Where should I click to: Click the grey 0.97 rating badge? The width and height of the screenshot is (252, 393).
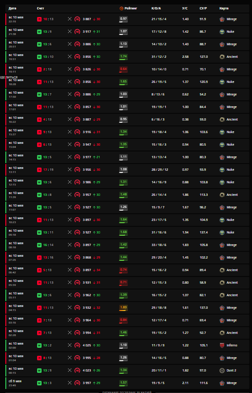(123, 19)
